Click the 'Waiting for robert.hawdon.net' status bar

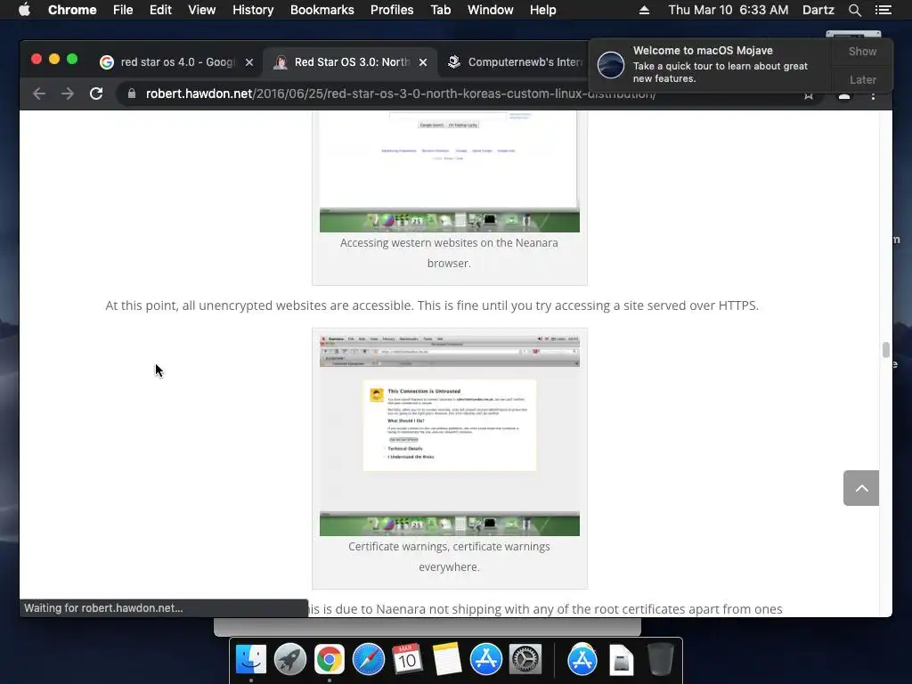(x=164, y=607)
